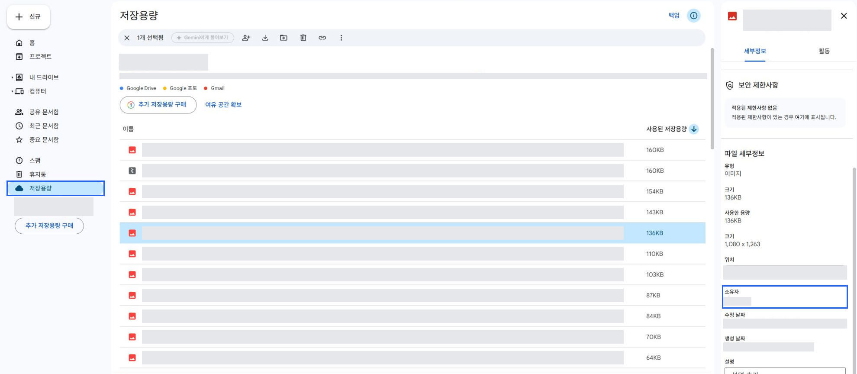
Task: Click the image icon in 110KB row
Action: [x=132, y=254]
